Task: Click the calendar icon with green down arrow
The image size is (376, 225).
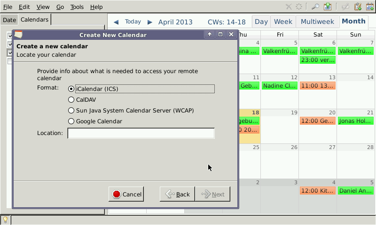Action: click(328, 7)
